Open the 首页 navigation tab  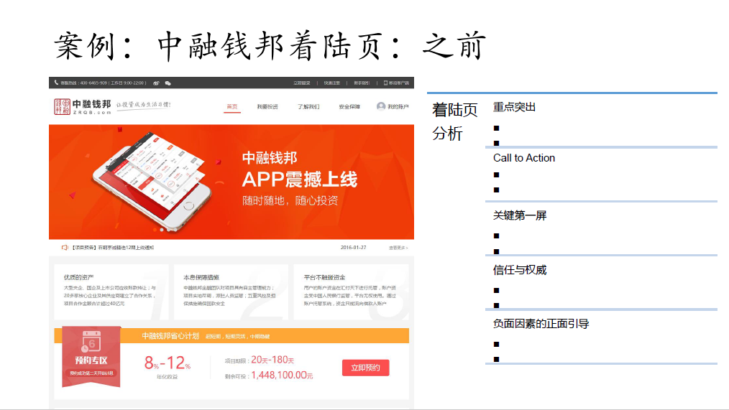click(x=231, y=106)
